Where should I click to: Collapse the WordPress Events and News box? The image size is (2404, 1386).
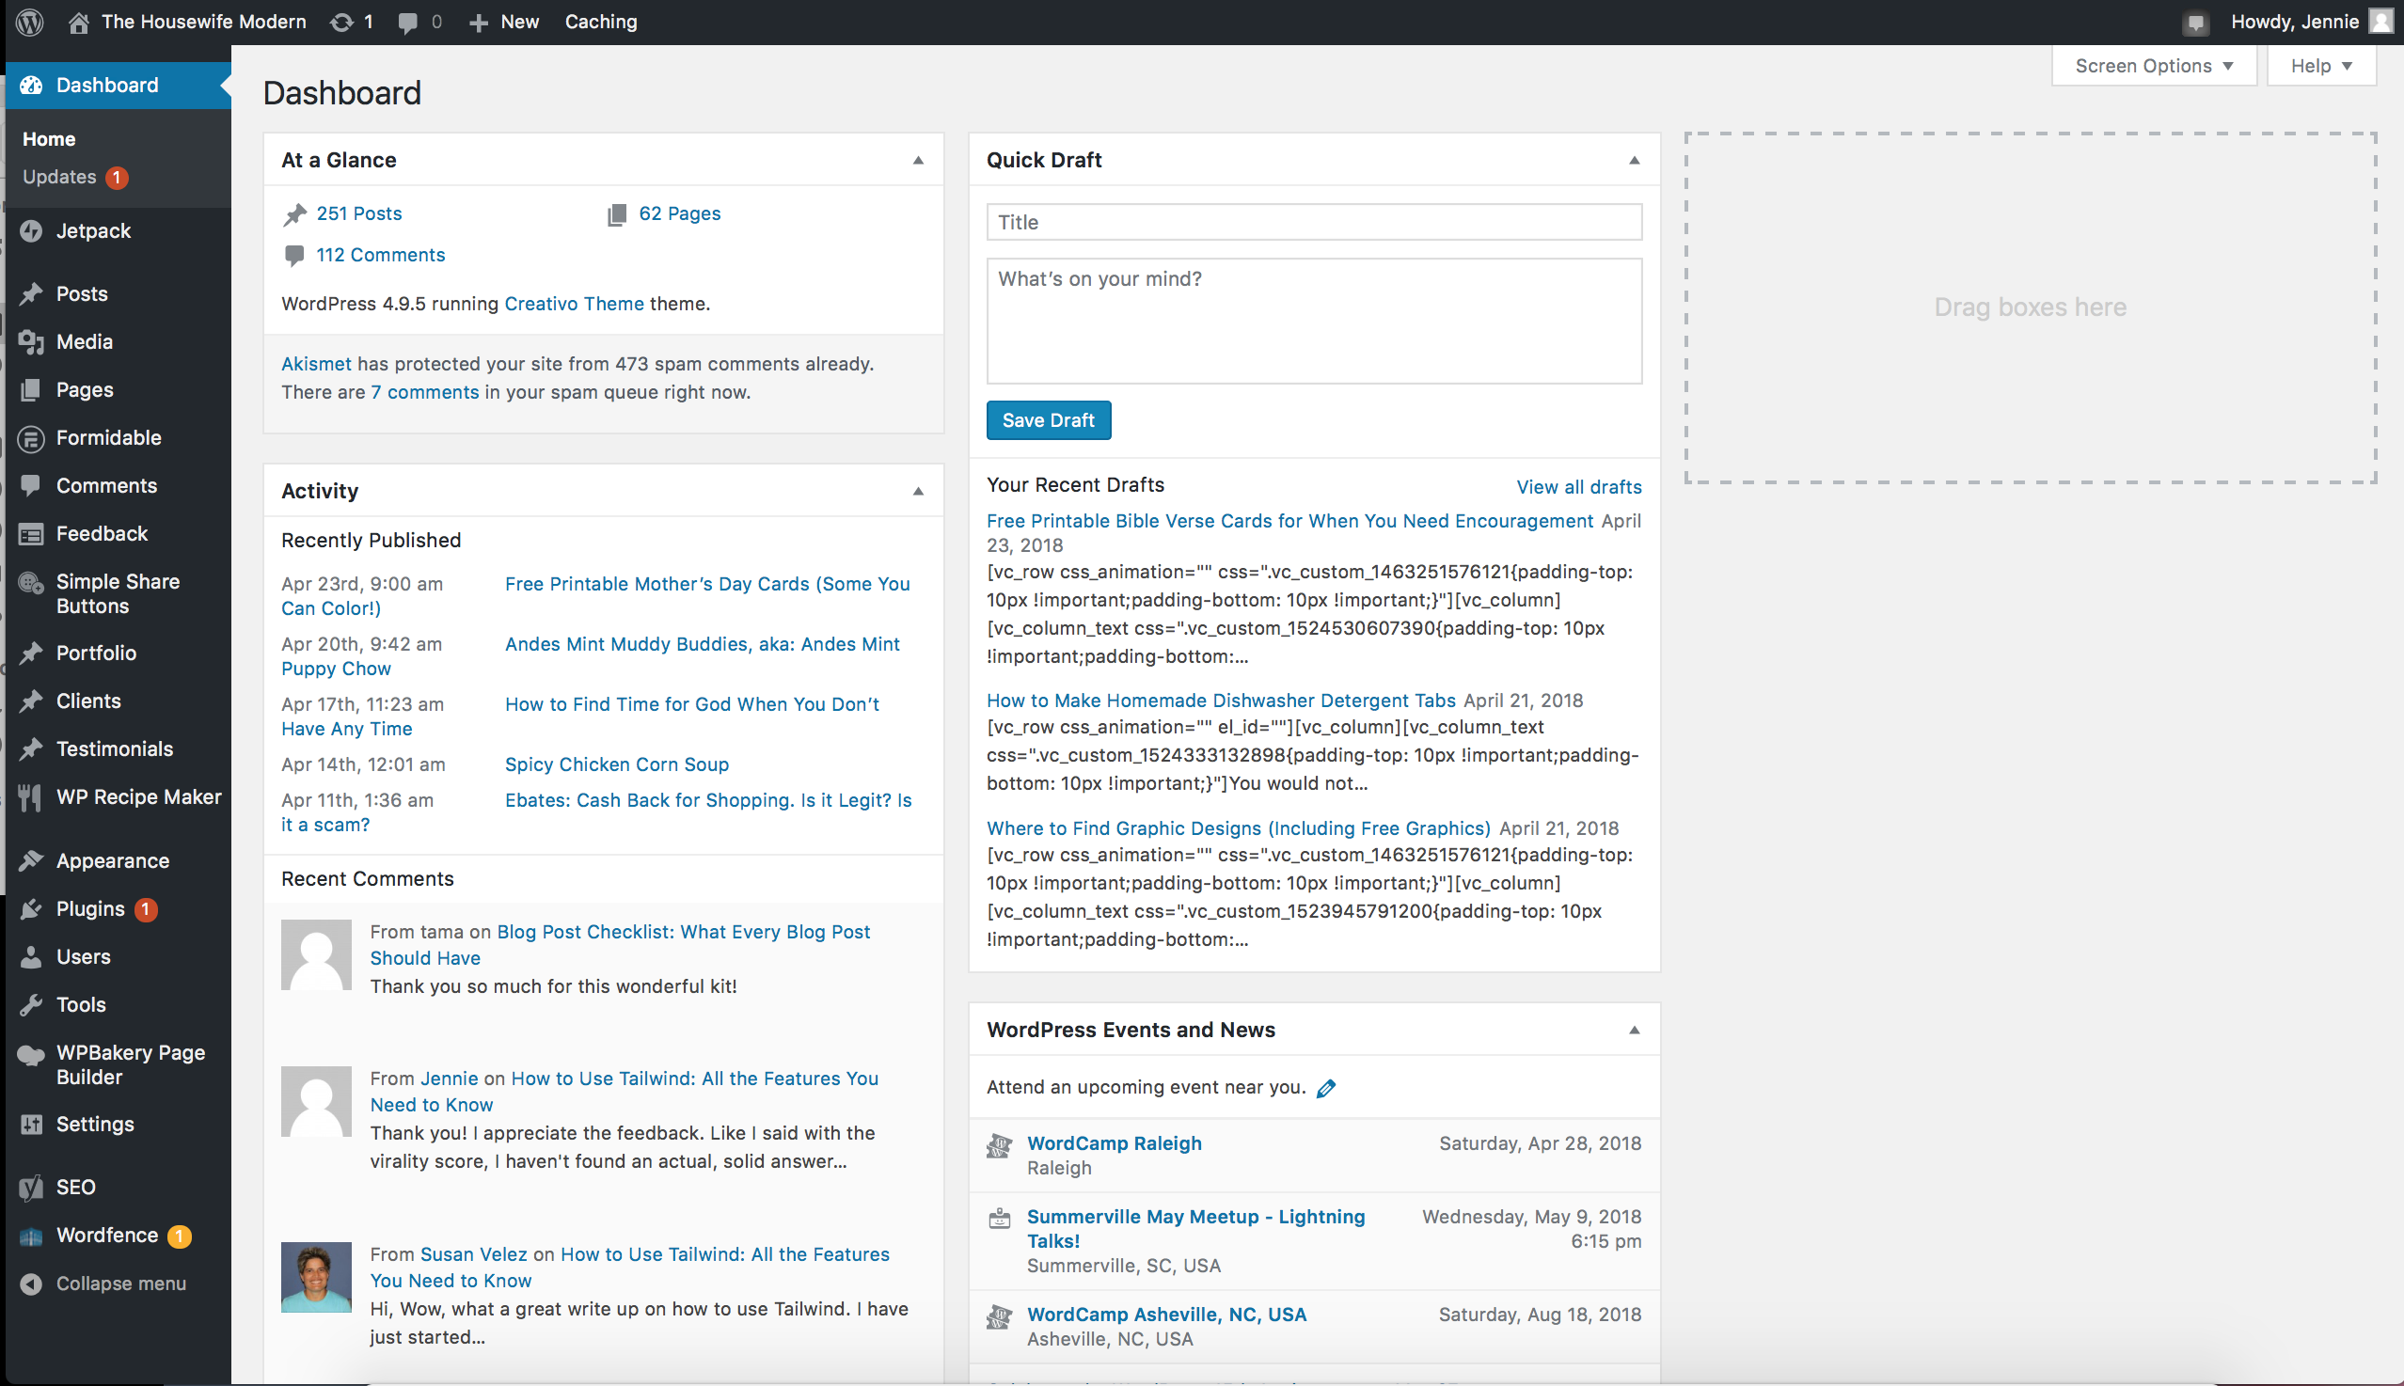[x=1634, y=1030]
